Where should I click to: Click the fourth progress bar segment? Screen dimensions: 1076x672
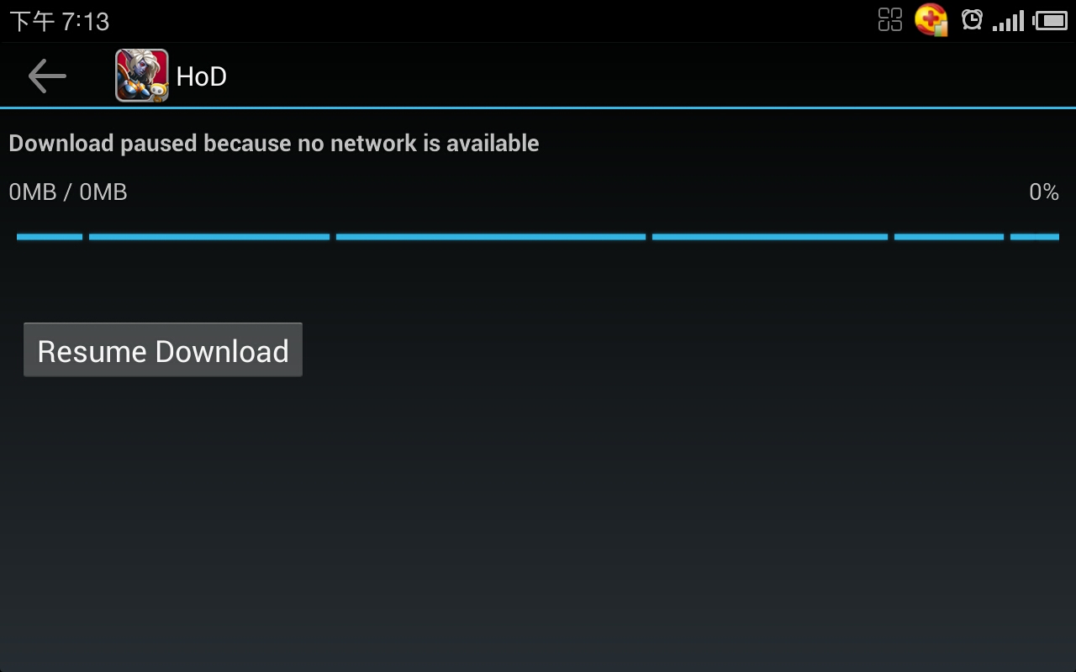(770, 237)
